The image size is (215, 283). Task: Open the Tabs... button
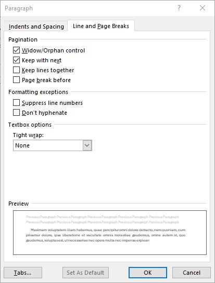(23, 273)
